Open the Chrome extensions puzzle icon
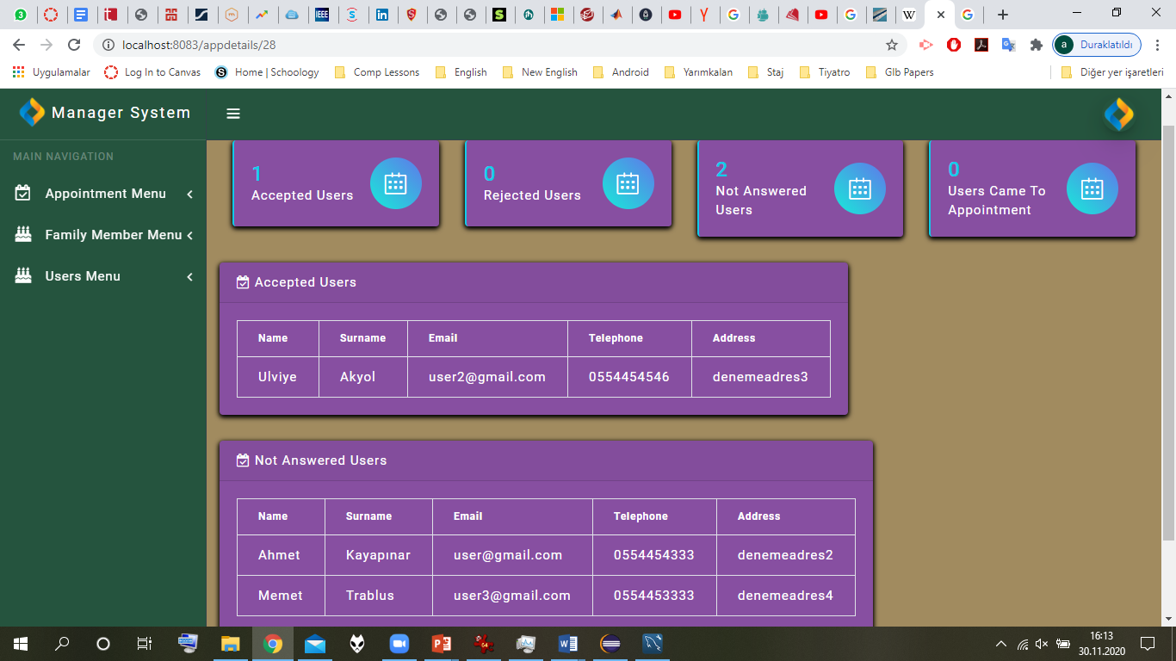Viewport: 1176px width, 661px height. [1037, 45]
